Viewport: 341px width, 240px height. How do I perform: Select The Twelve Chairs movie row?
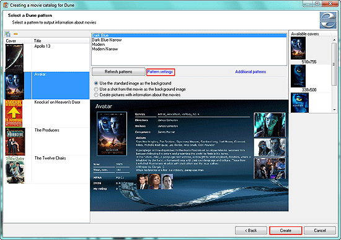pos(47,169)
